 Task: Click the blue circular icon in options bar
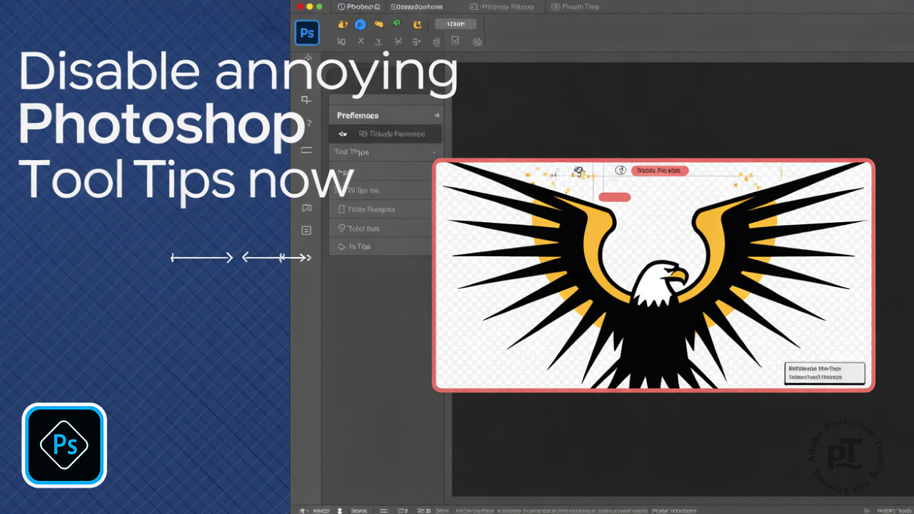361,25
